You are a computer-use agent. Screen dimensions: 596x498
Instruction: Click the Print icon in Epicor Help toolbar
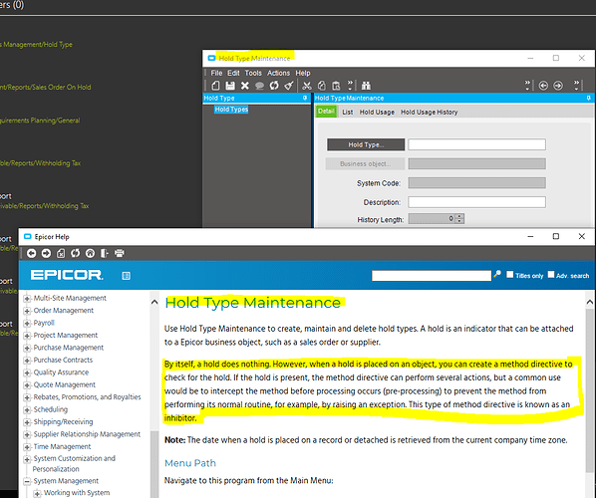(x=120, y=253)
